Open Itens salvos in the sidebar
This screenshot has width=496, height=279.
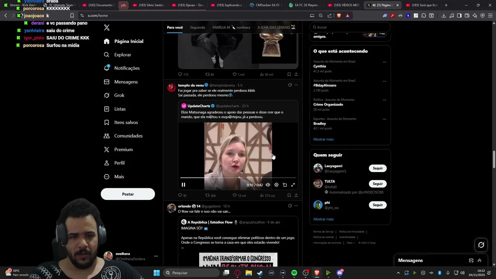click(x=121, y=122)
